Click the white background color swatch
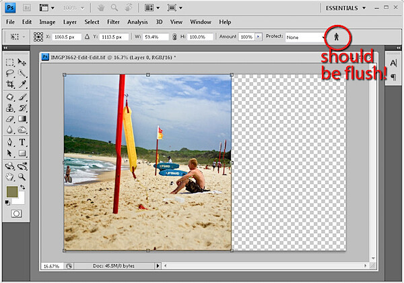The height and width of the screenshot is (283, 404). point(21,200)
